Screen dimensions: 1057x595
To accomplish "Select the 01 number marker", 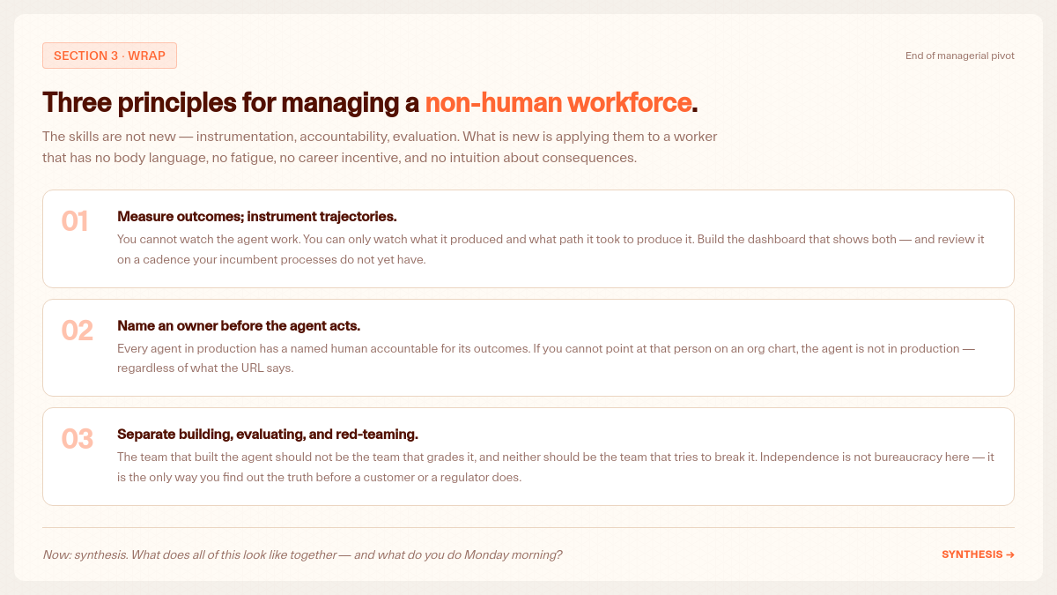I will [75, 221].
